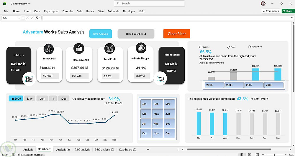295x157 pixels.
Task: Click the macro recording icon in status bar
Action: click(x=13, y=155)
